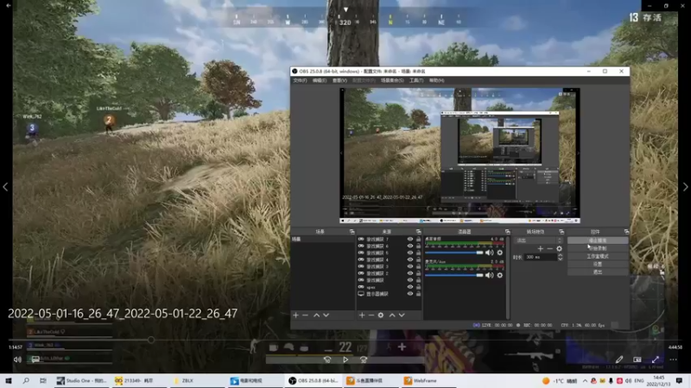Toggle visibility of game capture 3 source
Screen dimensions: 691x388
[x=409, y=266]
